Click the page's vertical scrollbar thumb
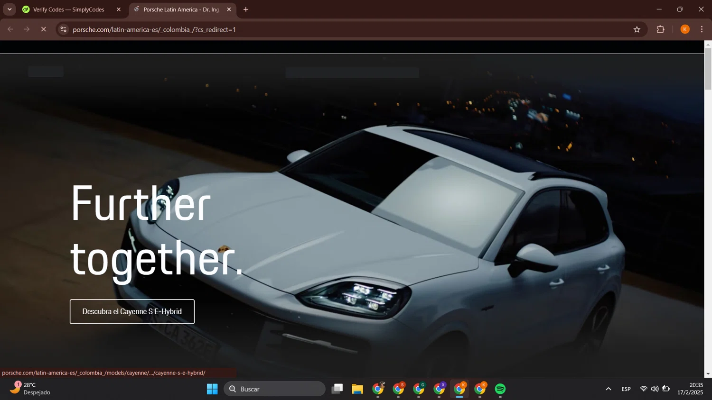 708,69
